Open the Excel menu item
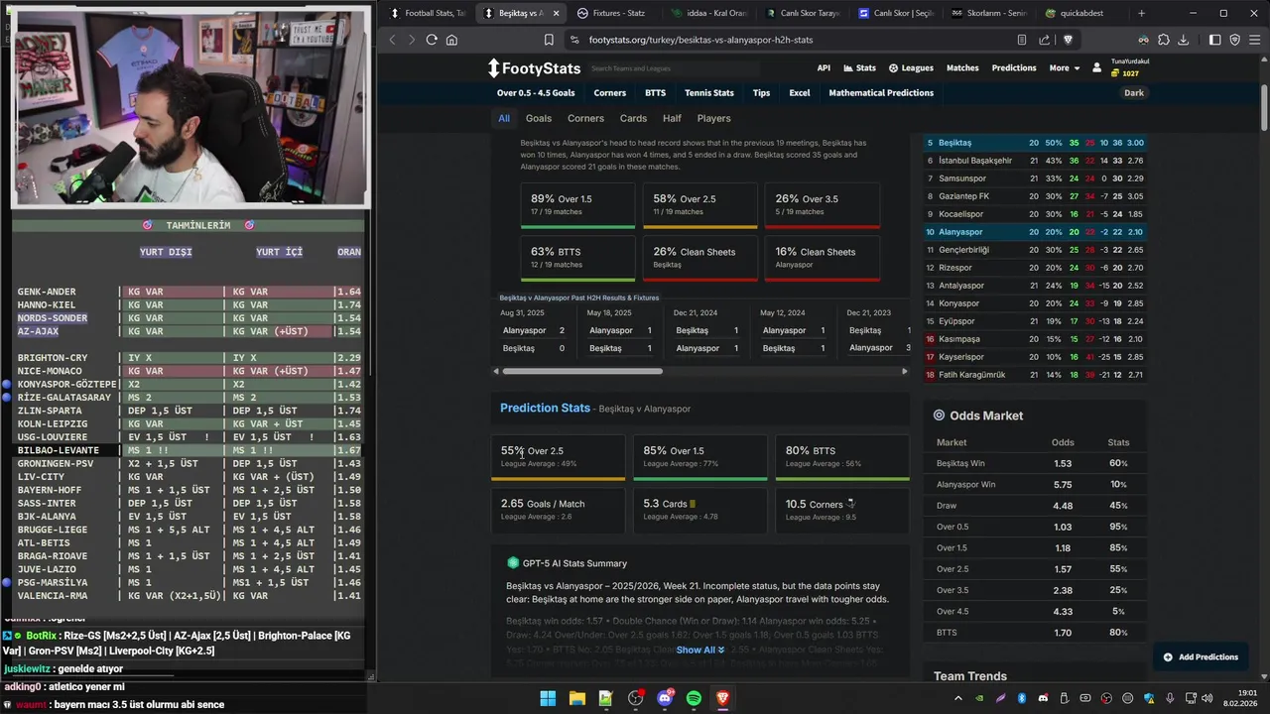 coord(800,93)
